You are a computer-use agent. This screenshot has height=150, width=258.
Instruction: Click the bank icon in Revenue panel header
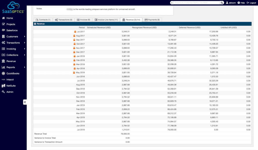coord(35,24)
